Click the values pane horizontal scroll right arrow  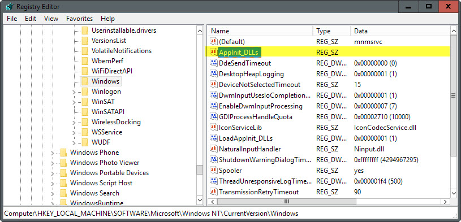pyautogui.click(x=445, y=202)
